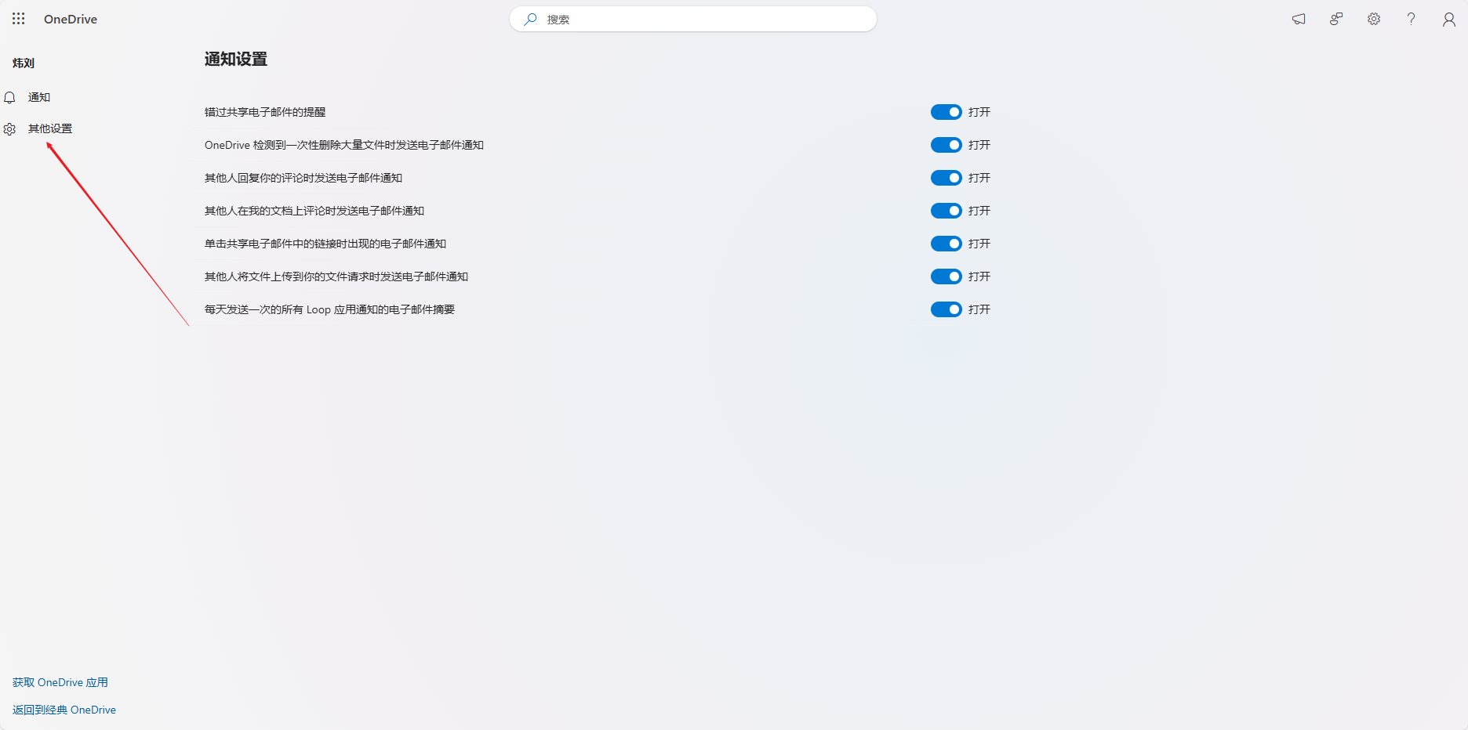Image resolution: width=1468 pixels, height=730 pixels.
Task: Click the megaphone announcements icon
Action: [x=1299, y=19]
